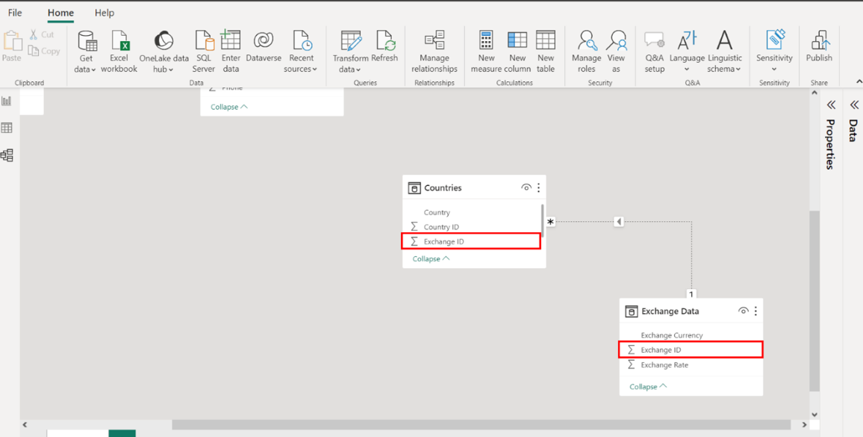
Task: Select Exchange Rate field in Exchange Data
Action: [x=664, y=365]
